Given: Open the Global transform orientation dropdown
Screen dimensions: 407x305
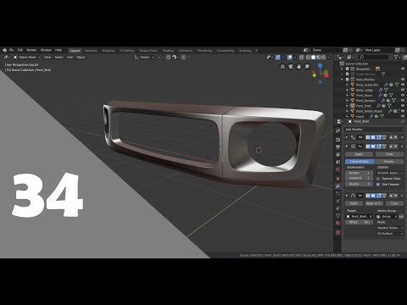Looking at the screenshot, I should [x=144, y=58].
